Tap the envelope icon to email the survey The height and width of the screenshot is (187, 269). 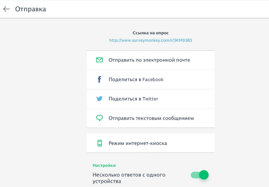click(100, 60)
